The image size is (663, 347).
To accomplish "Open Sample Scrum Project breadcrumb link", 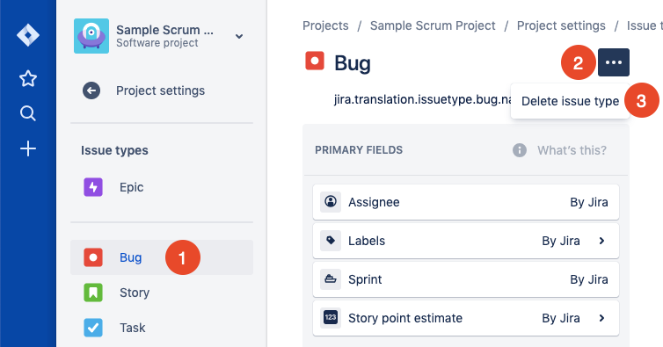I will [433, 25].
